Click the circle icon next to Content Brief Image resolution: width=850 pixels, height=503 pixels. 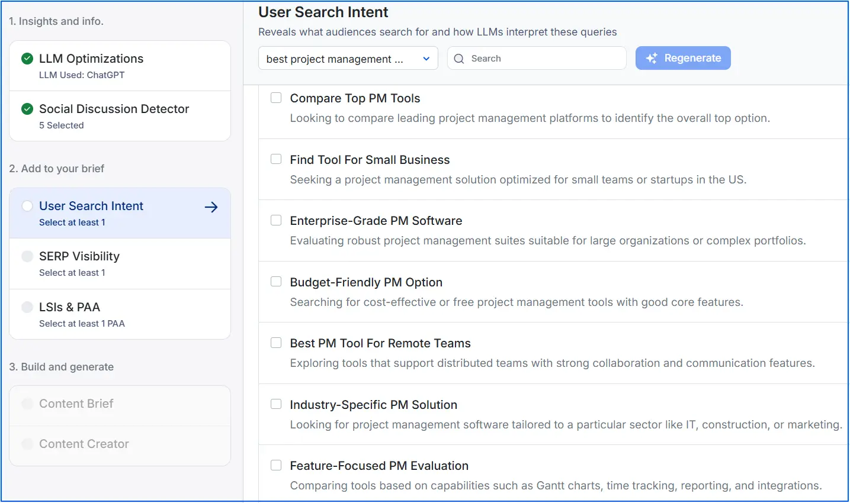point(27,404)
